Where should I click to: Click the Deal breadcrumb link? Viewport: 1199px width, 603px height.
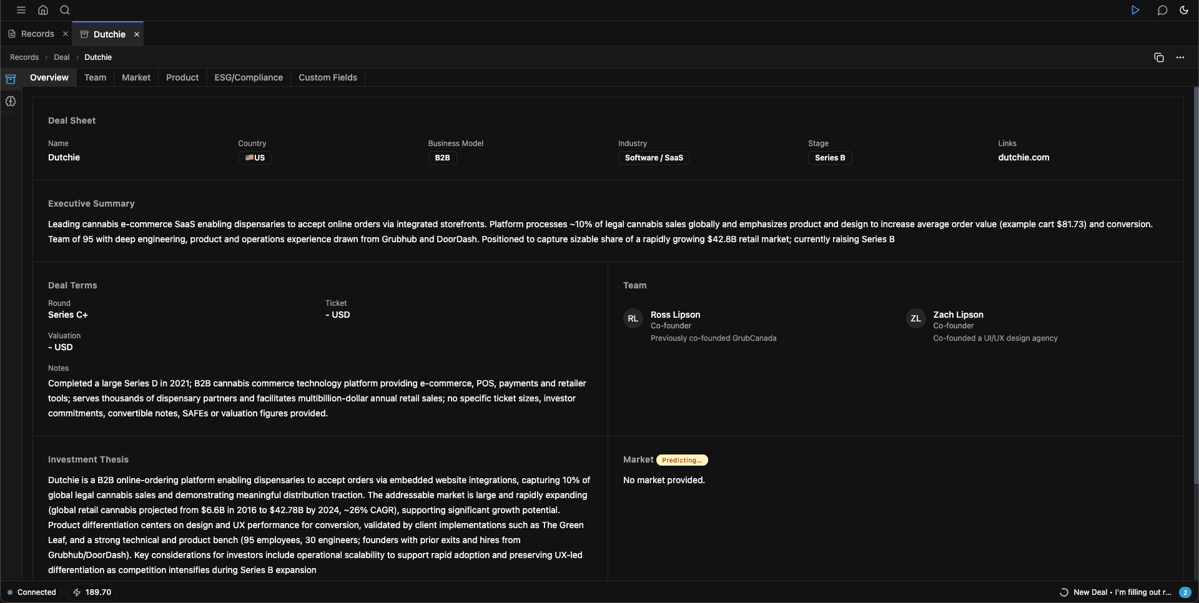61,57
